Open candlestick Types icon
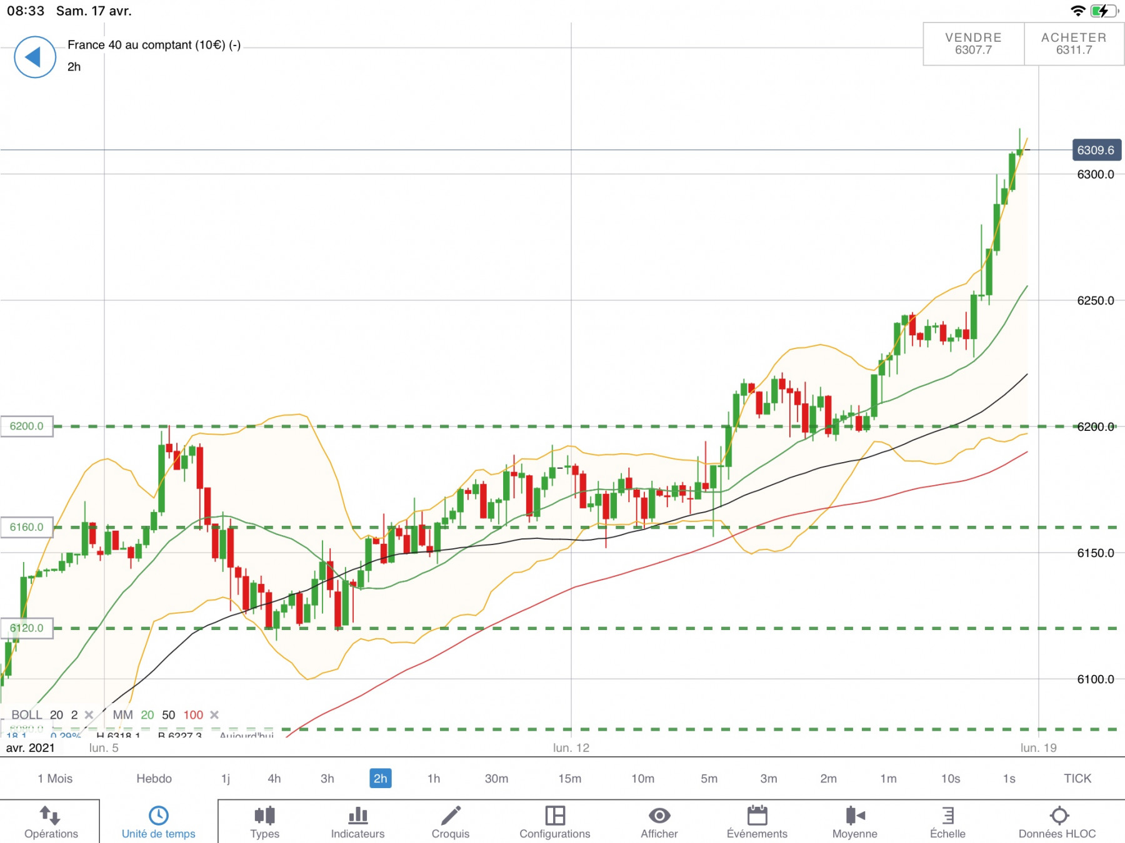Image resolution: width=1125 pixels, height=843 pixels. tap(264, 815)
